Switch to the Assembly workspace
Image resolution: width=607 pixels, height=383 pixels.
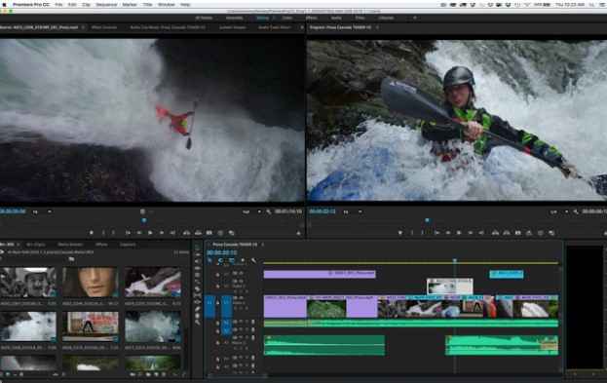click(234, 18)
